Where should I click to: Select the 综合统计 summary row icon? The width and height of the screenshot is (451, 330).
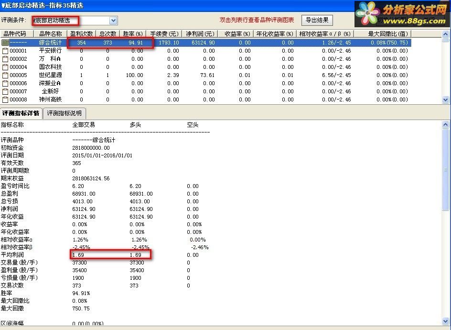[5, 43]
